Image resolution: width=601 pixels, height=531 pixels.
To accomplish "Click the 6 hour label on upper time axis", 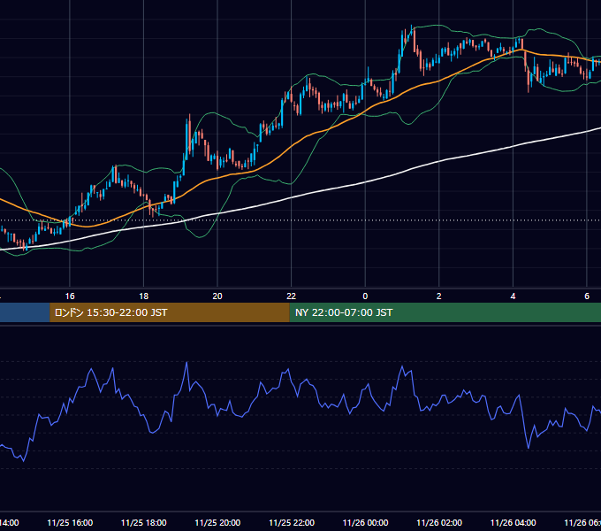I will 587,296.
